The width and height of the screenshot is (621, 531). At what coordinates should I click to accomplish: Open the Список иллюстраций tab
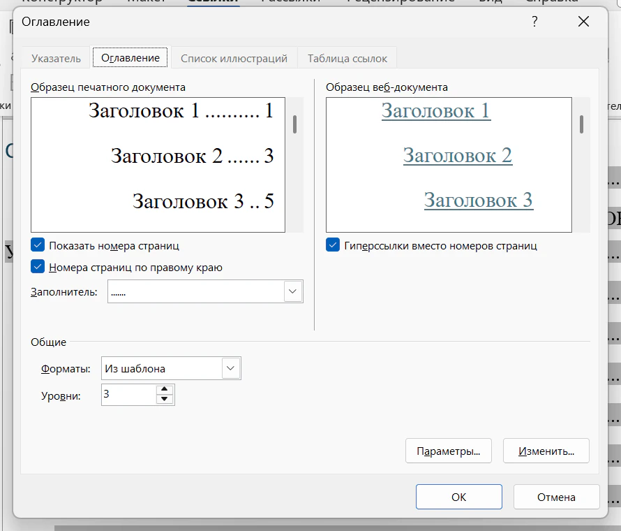coord(234,58)
